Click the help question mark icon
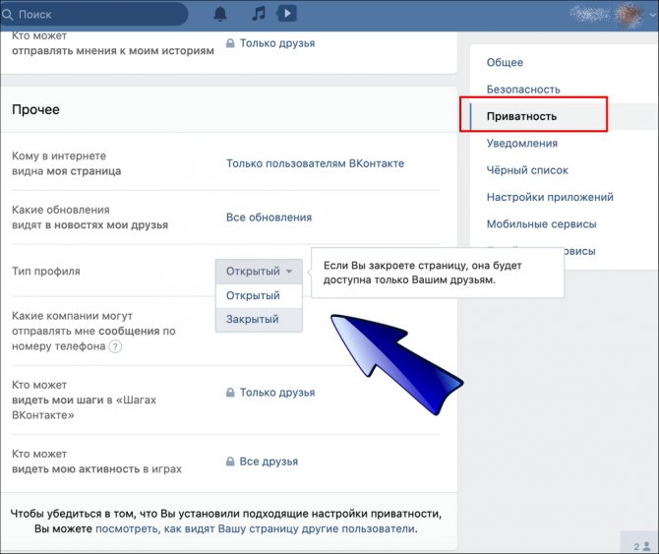659x554 pixels. (115, 346)
